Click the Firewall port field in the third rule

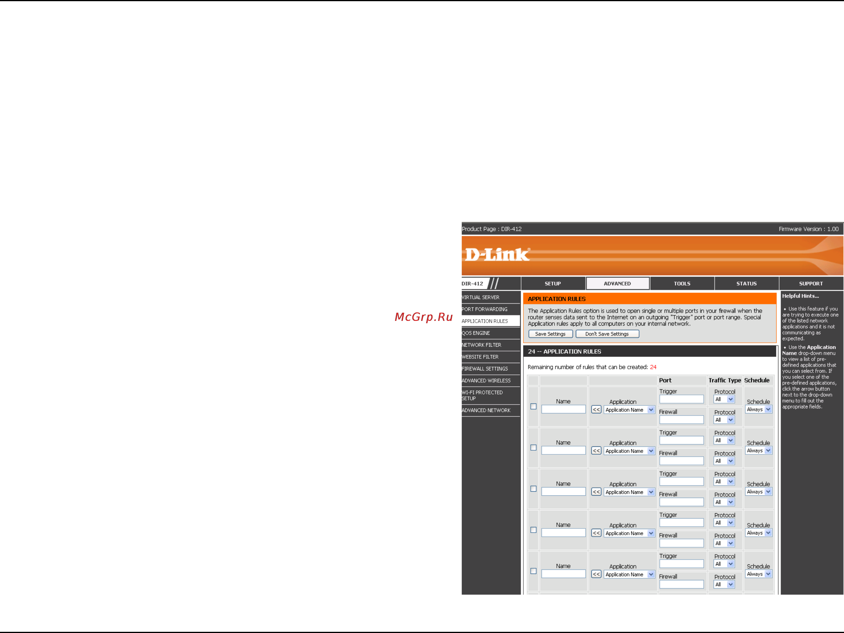[x=681, y=502]
